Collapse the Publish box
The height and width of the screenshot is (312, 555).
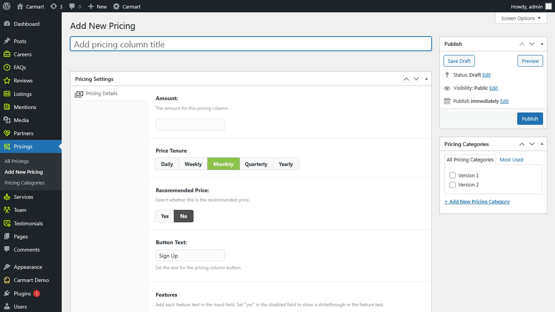coord(542,44)
